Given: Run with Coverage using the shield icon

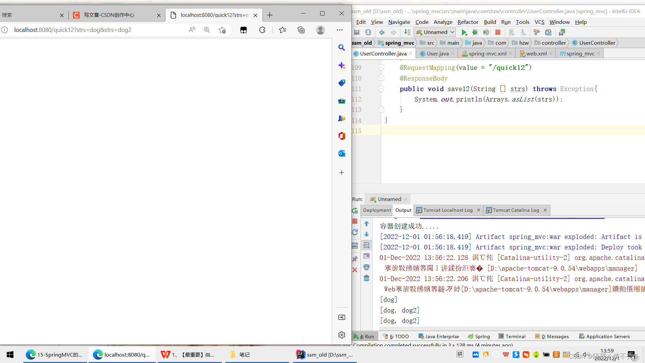Looking at the screenshot, I should 486,32.
